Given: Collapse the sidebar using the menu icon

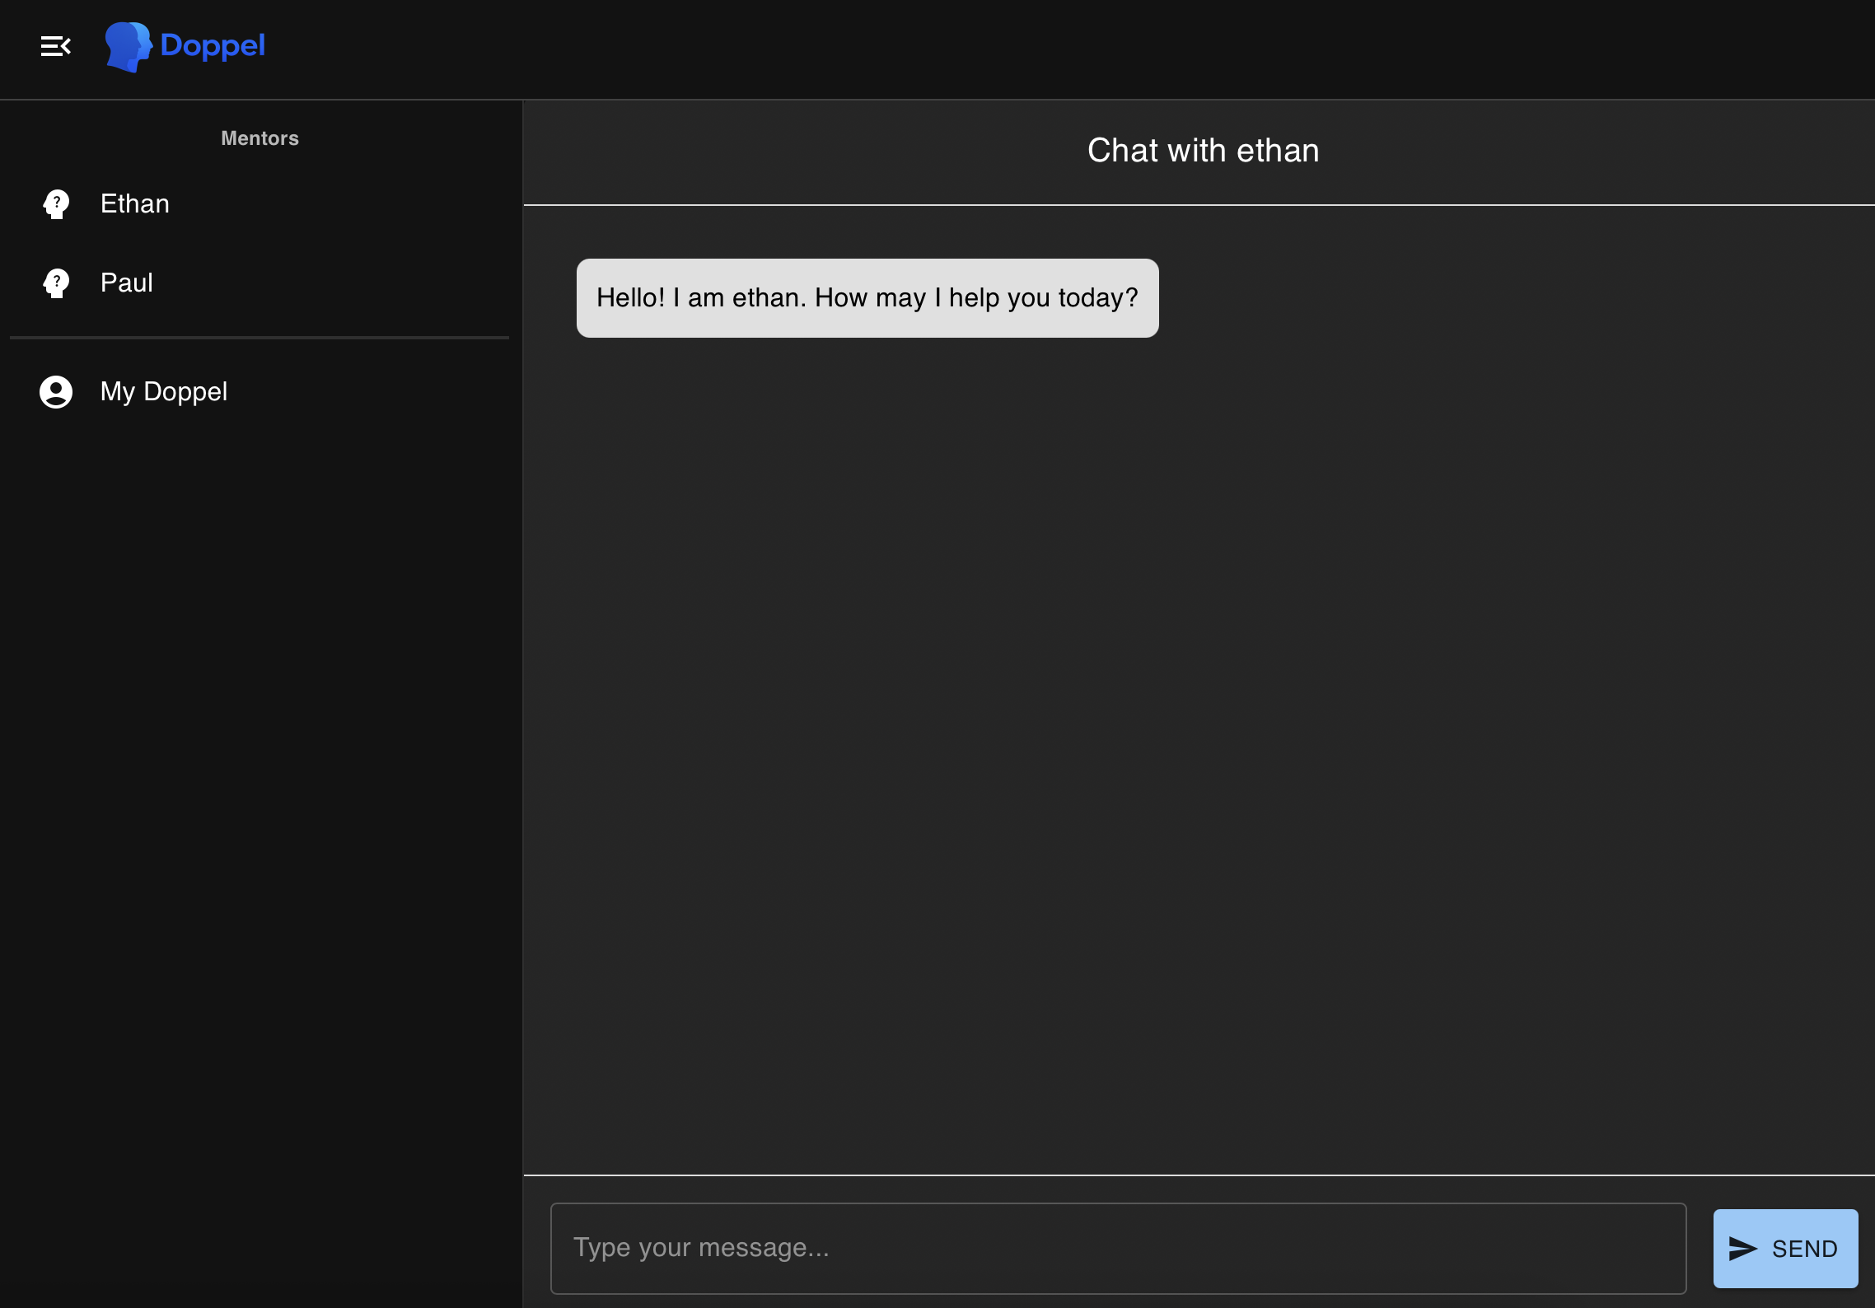Looking at the screenshot, I should 55,46.
